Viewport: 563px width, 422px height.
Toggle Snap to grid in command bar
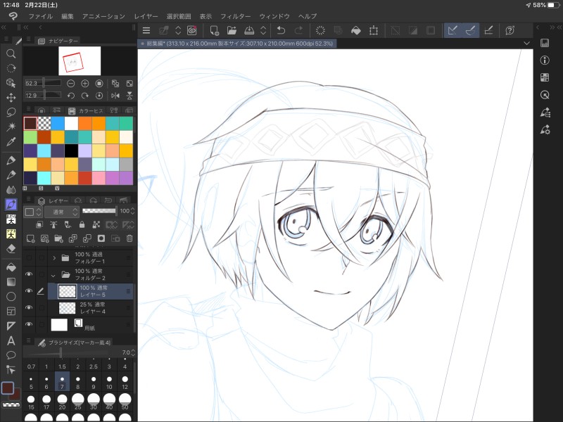[488, 30]
